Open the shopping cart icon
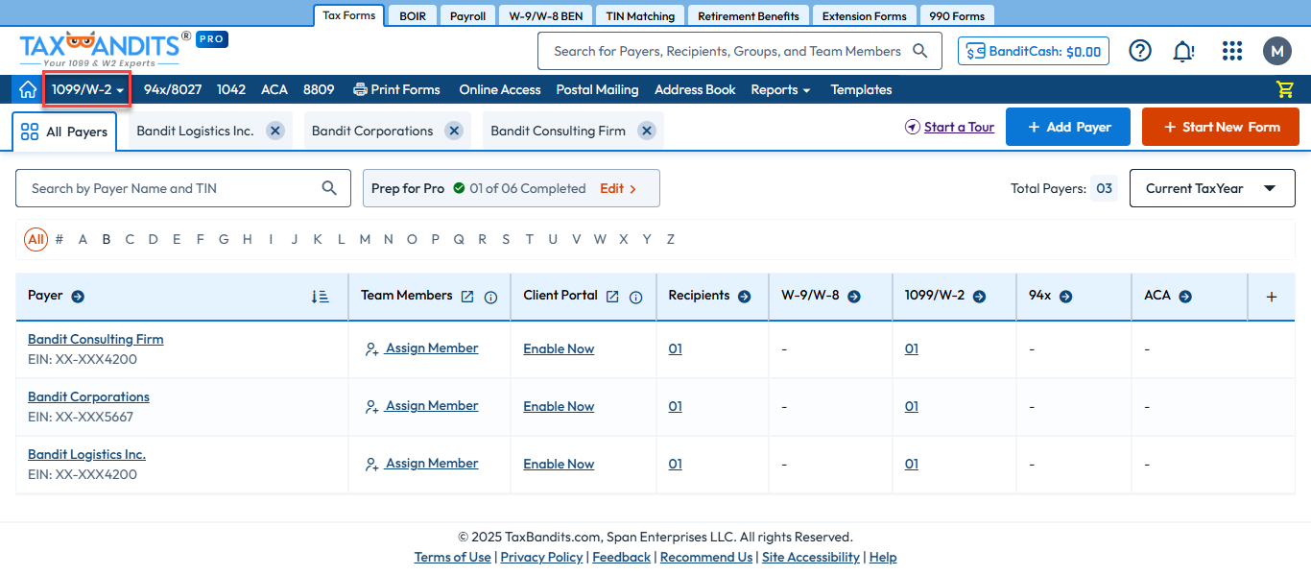1311x575 pixels. tap(1285, 89)
